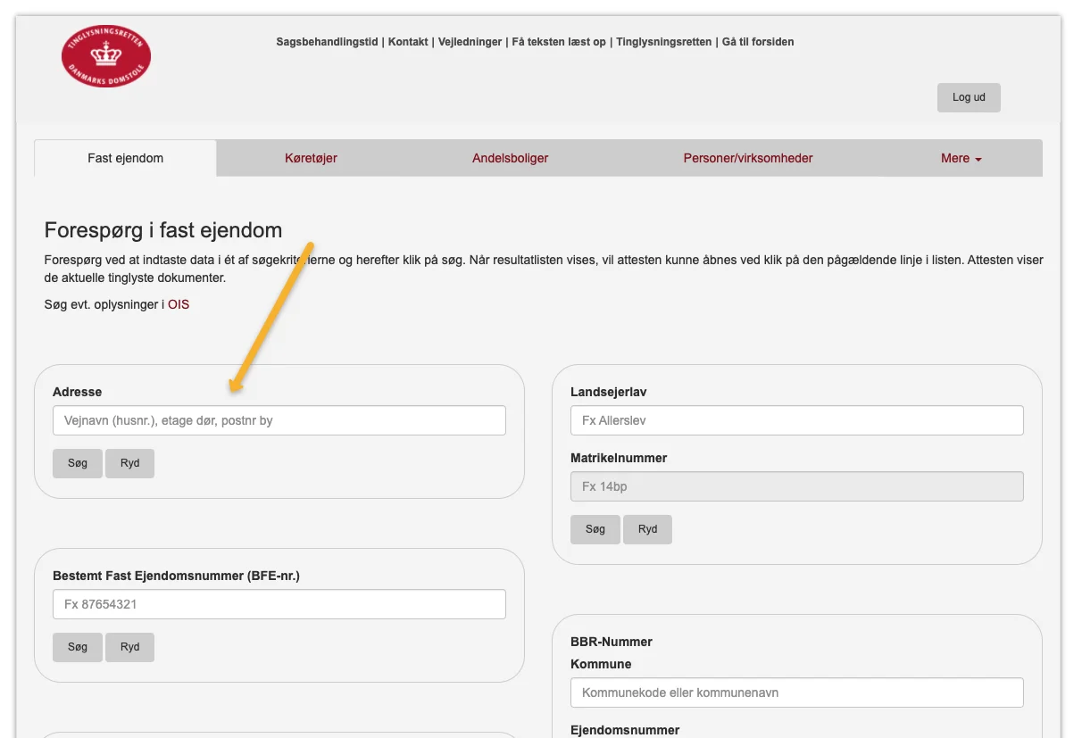Click Ryd under Matrikelnummer
1082x738 pixels.
click(x=647, y=529)
